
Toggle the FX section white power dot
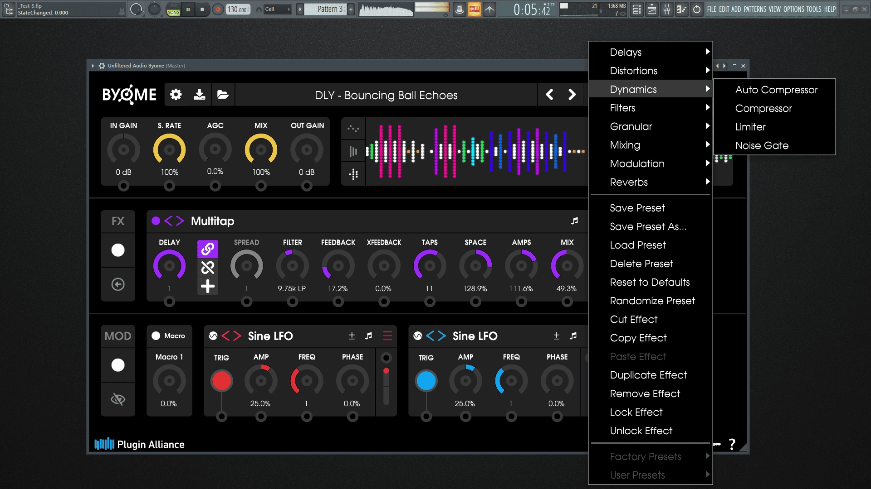(x=118, y=250)
